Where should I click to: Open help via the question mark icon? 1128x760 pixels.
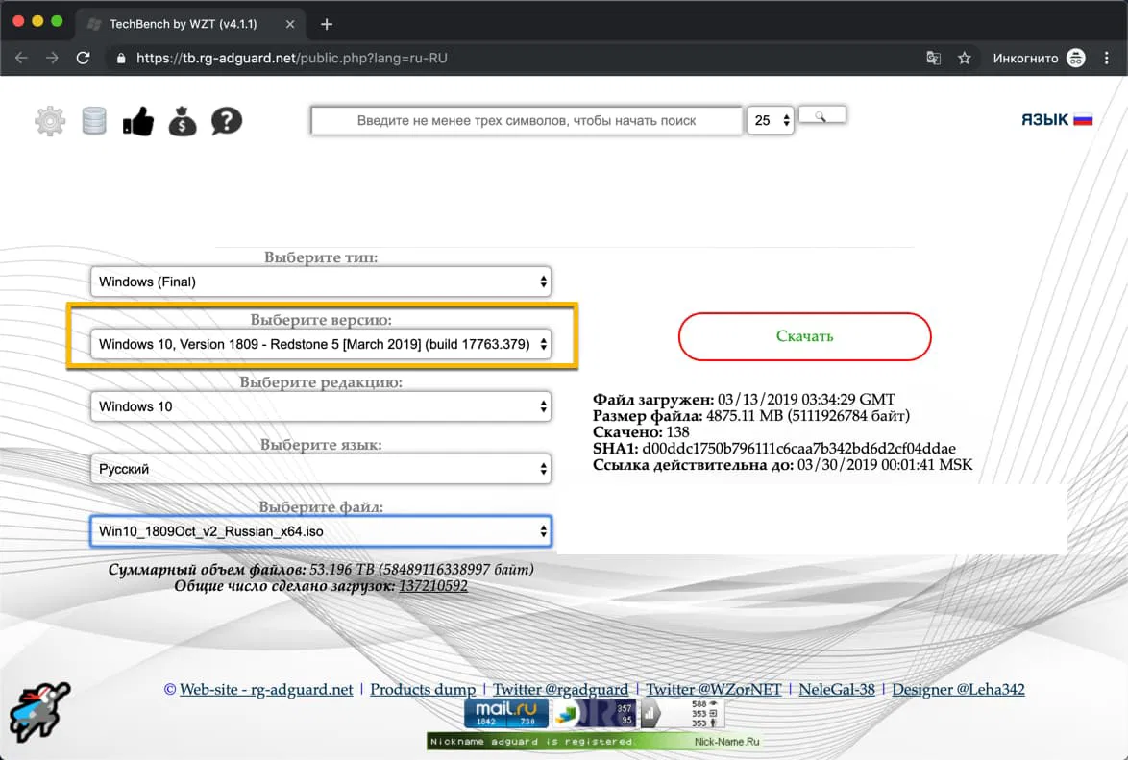(x=227, y=120)
